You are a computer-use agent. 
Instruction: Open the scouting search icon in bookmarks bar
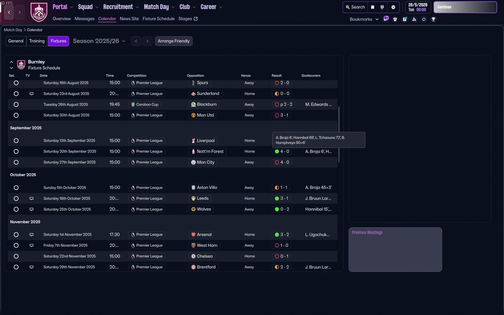(x=414, y=19)
